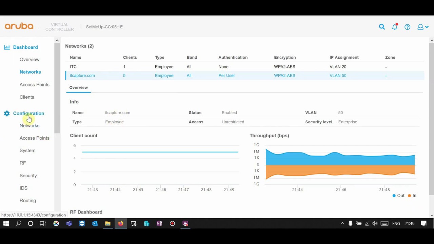Click the Aruba logo

click(x=19, y=26)
